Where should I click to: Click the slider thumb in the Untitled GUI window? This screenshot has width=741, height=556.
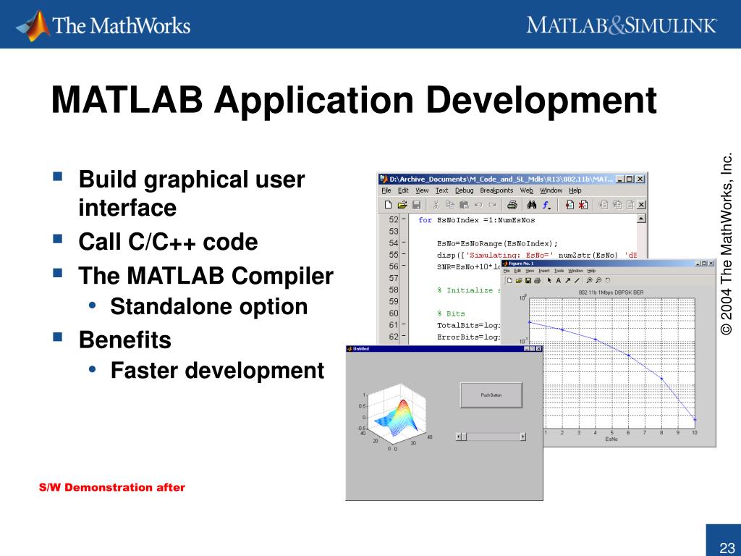coord(464,437)
